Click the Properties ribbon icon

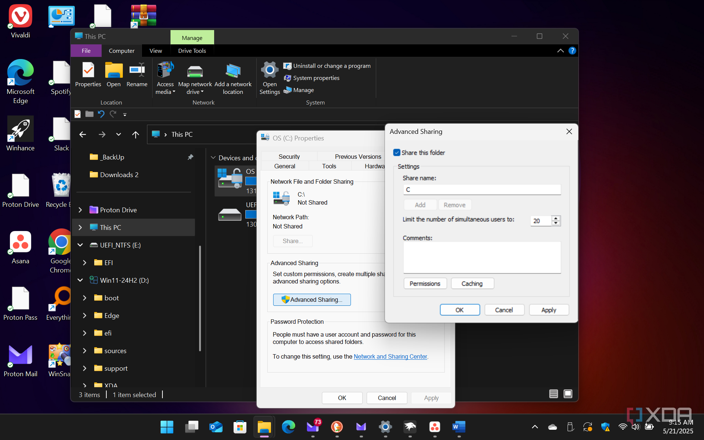(88, 74)
